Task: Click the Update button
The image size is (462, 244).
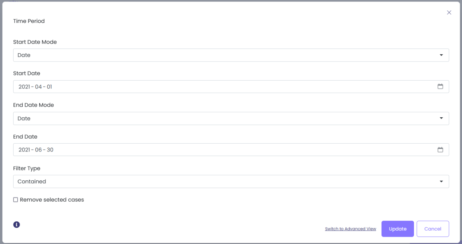Action: [397, 229]
